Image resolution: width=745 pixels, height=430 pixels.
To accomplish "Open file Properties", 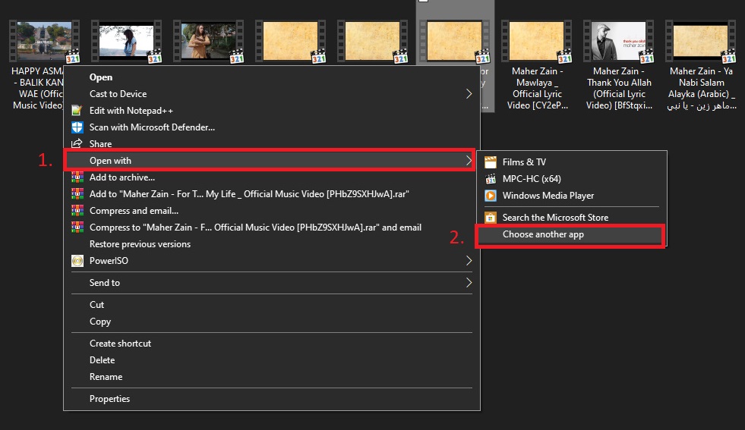I will (x=272, y=399).
